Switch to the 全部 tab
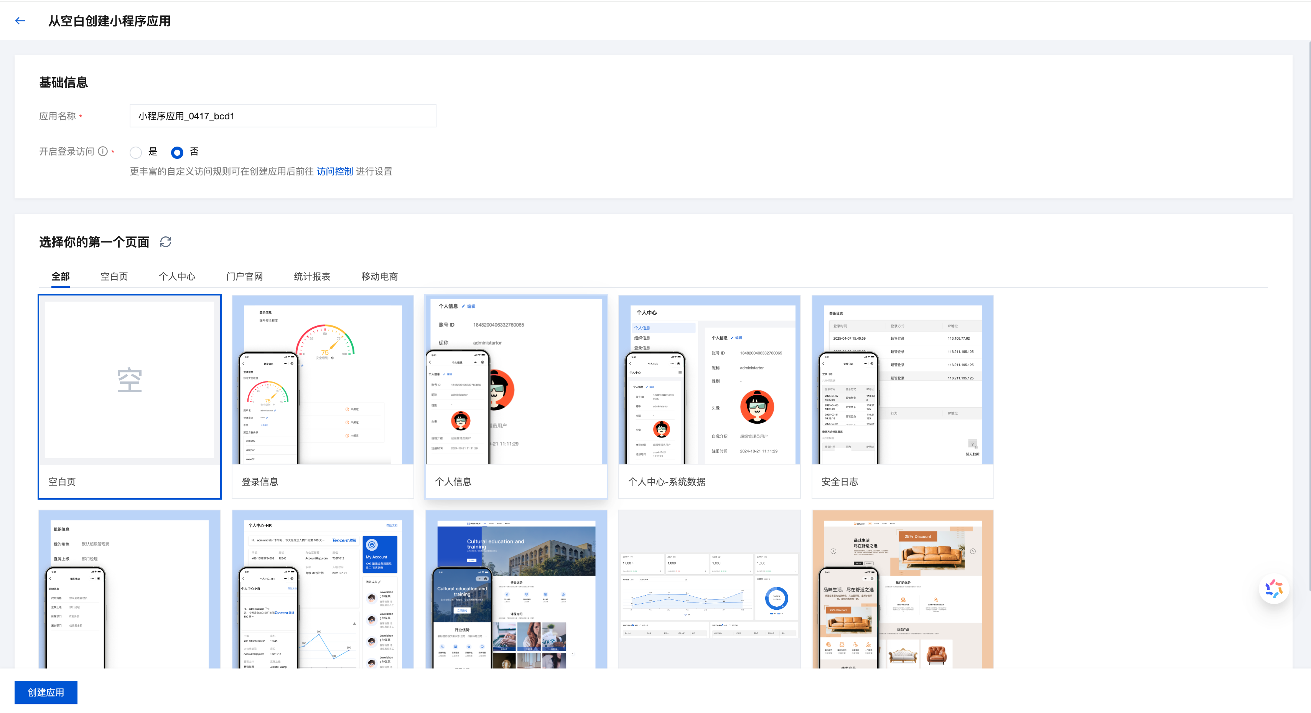The width and height of the screenshot is (1311, 713). click(x=61, y=277)
